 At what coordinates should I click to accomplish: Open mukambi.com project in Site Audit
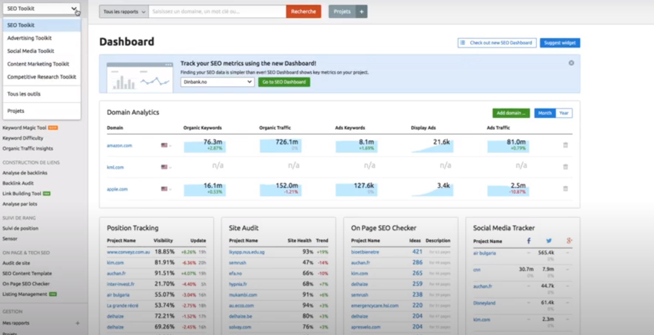[243, 295]
